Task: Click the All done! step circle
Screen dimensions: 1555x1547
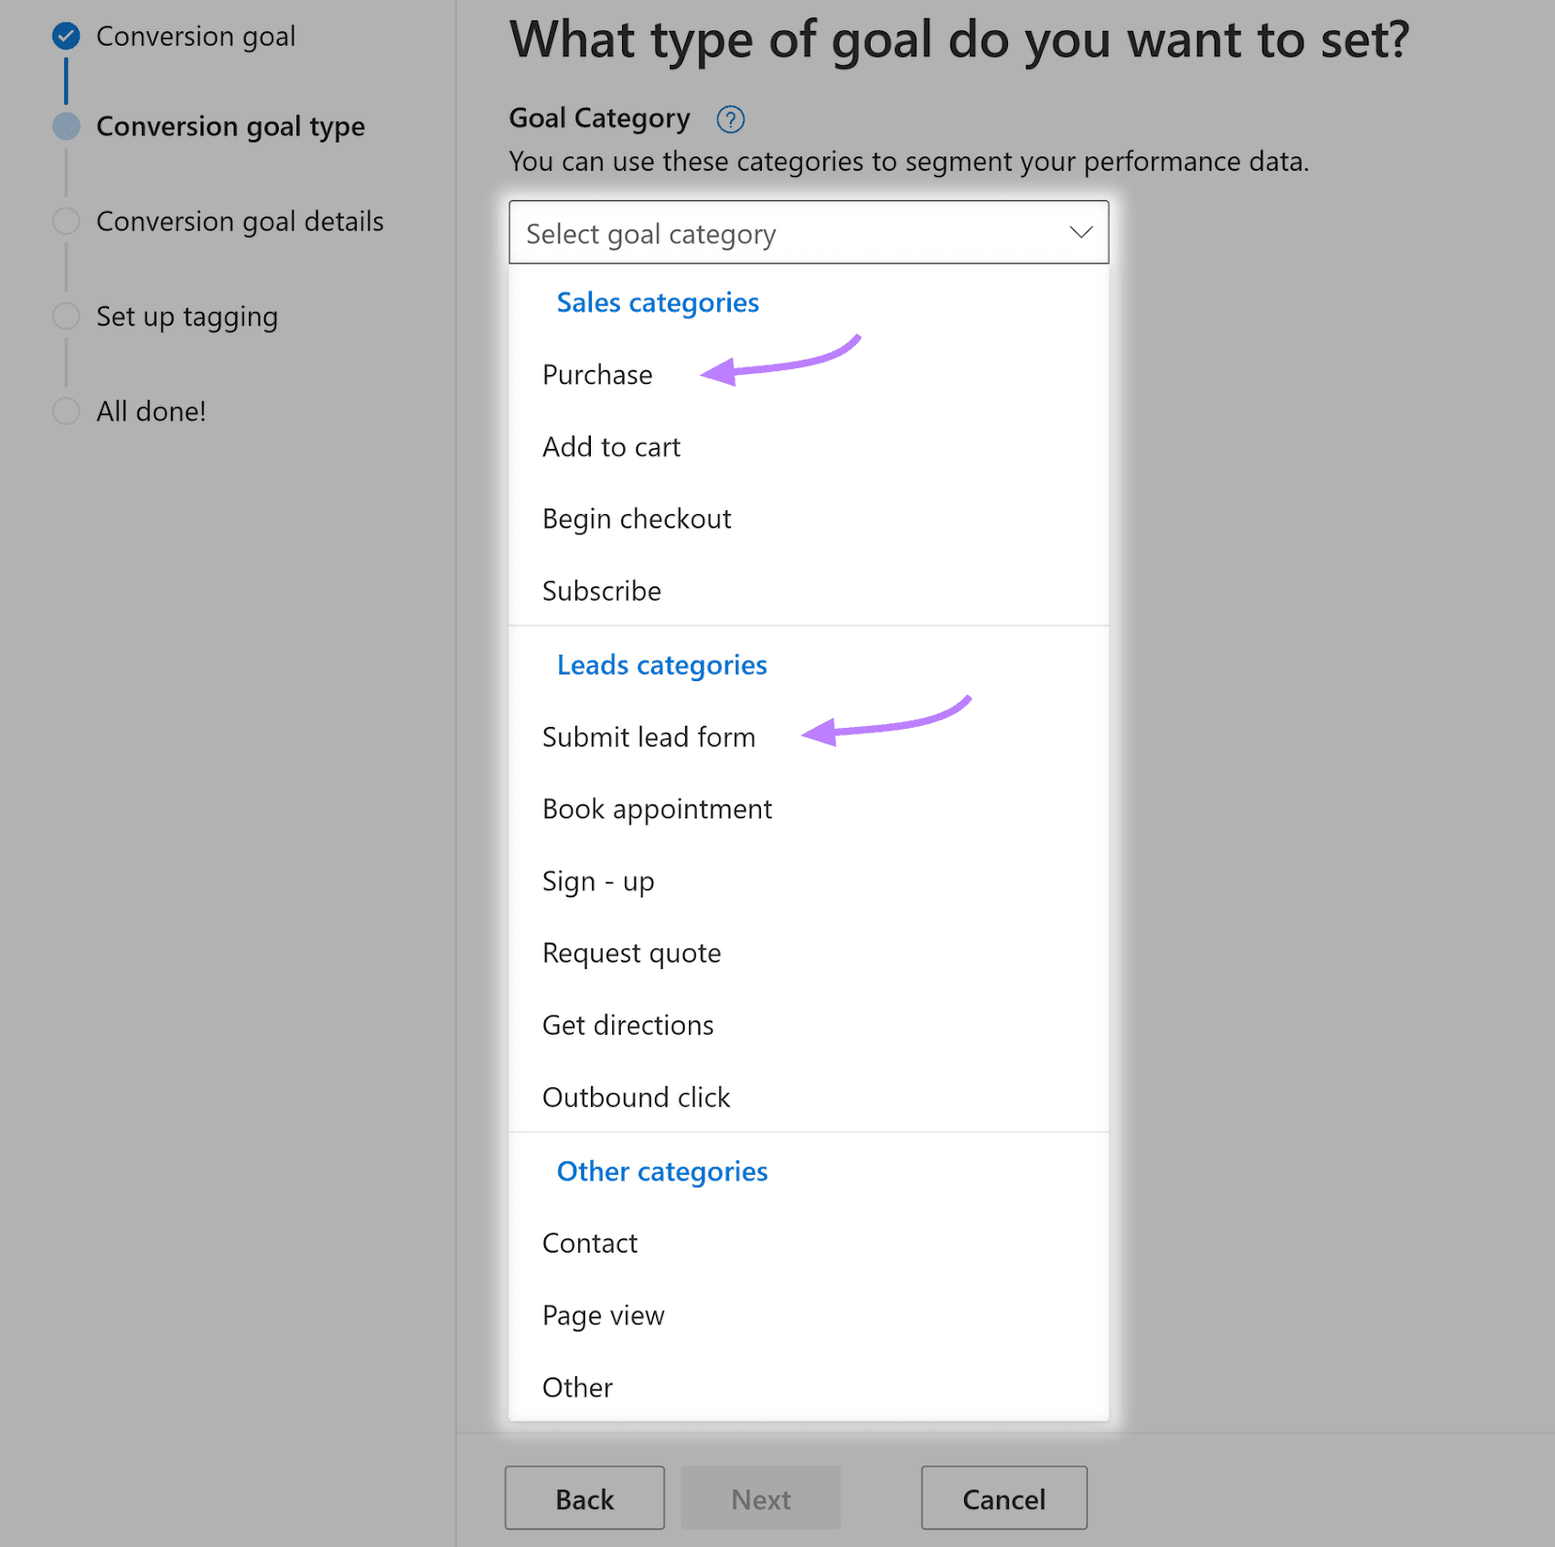Action: point(66,411)
